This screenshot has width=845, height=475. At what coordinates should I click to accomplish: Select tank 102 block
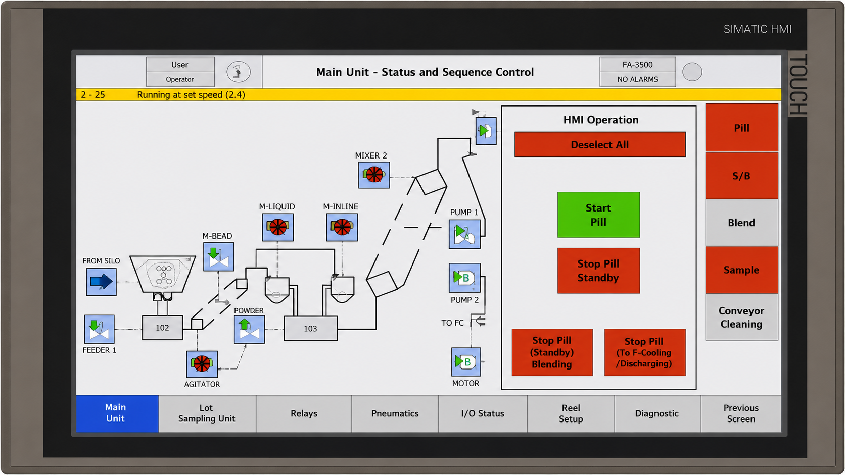pos(162,328)
